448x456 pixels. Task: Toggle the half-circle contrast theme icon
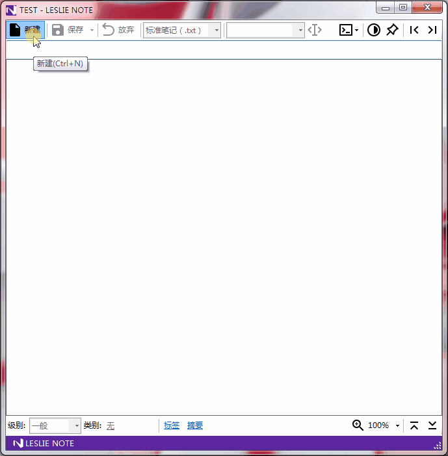374,30
